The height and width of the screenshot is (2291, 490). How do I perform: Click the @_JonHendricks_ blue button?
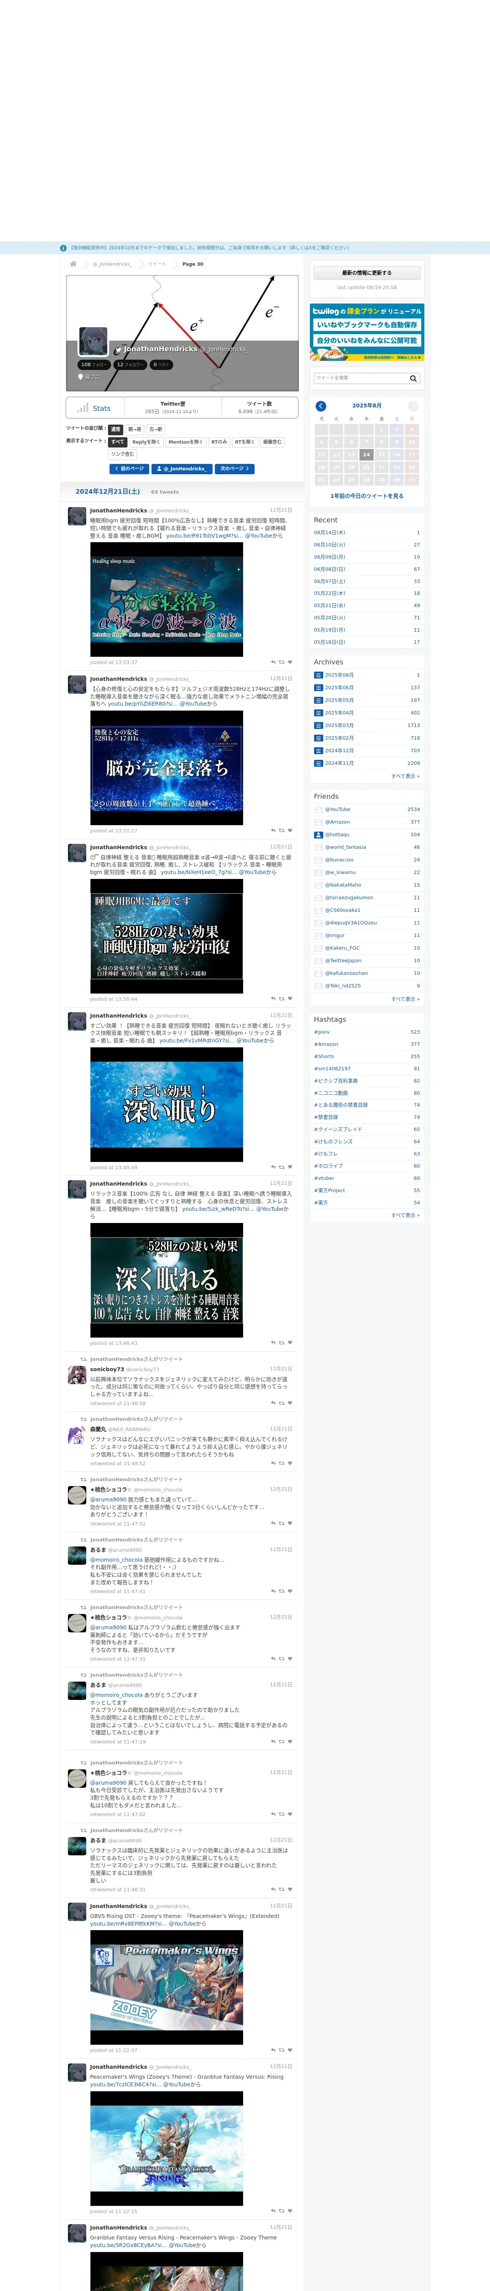[x=182, y=469]
